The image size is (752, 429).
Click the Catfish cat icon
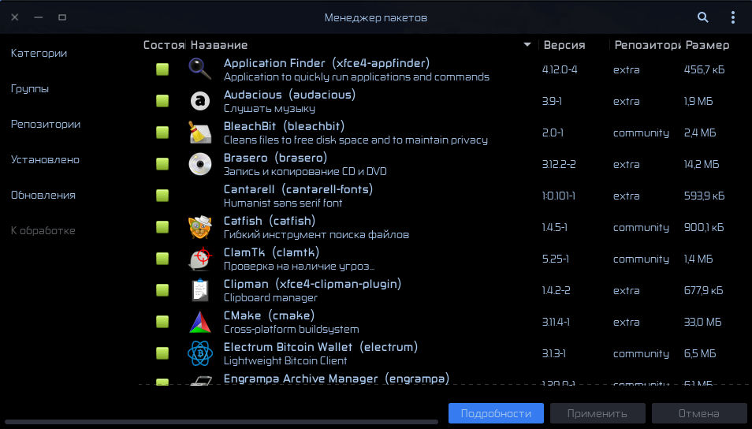point(200,227)
